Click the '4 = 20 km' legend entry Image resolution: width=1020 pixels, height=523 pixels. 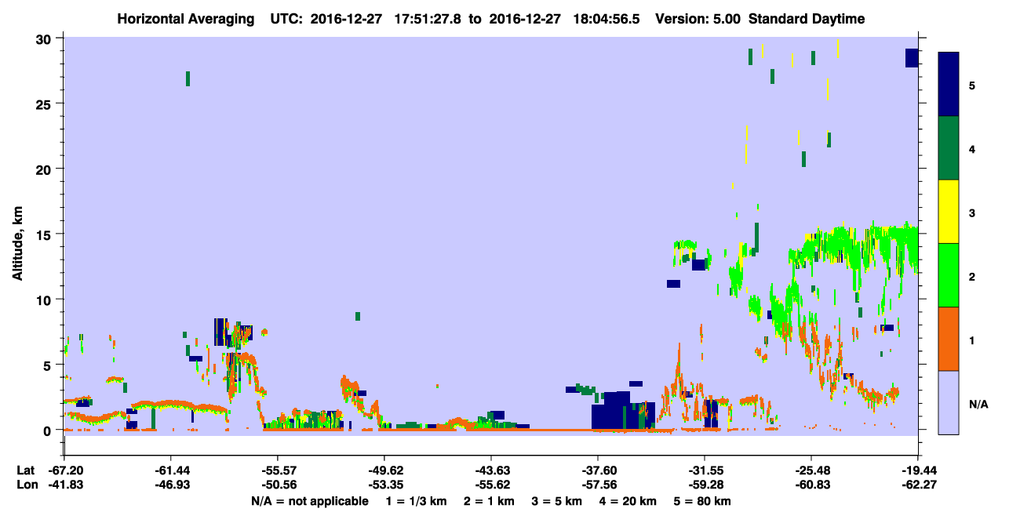point(628,500)
